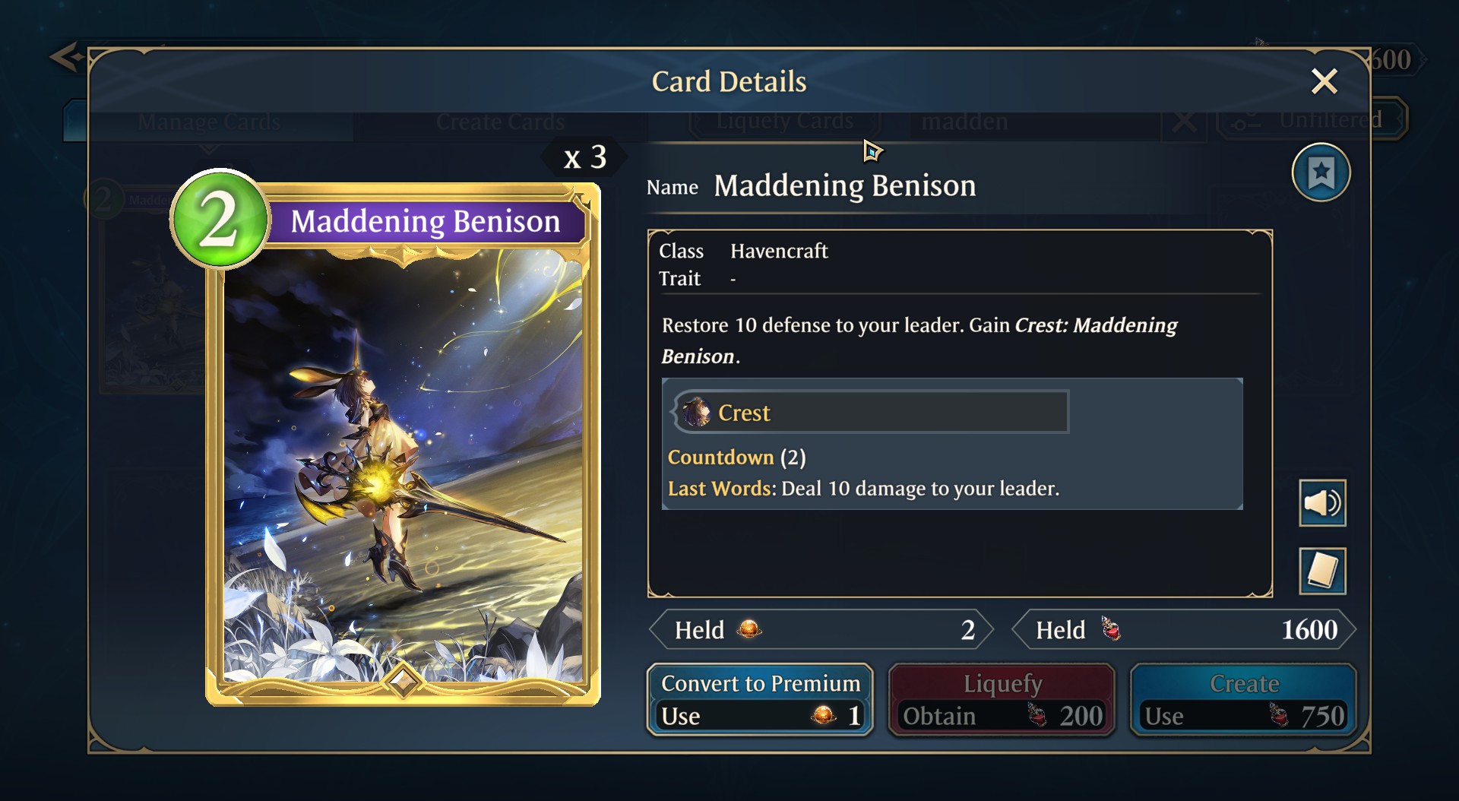Close the Card Details dialog
Screen dimensions: 1459x801
pyautogui.click(x=1324, y=81)
